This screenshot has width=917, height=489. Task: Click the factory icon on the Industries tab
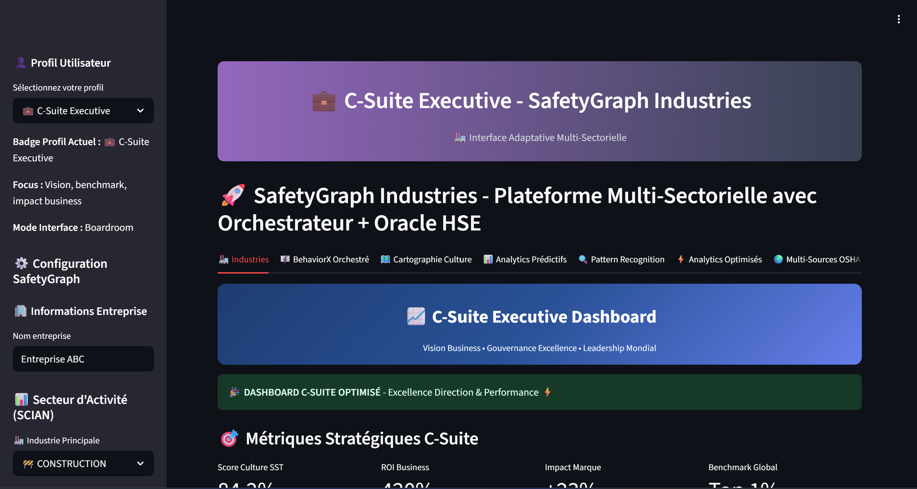(224, 259)
